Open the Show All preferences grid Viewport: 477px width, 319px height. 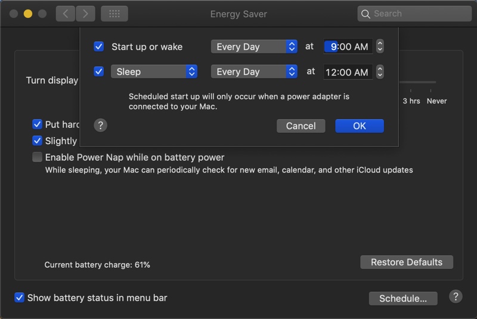tap(114, 14)
